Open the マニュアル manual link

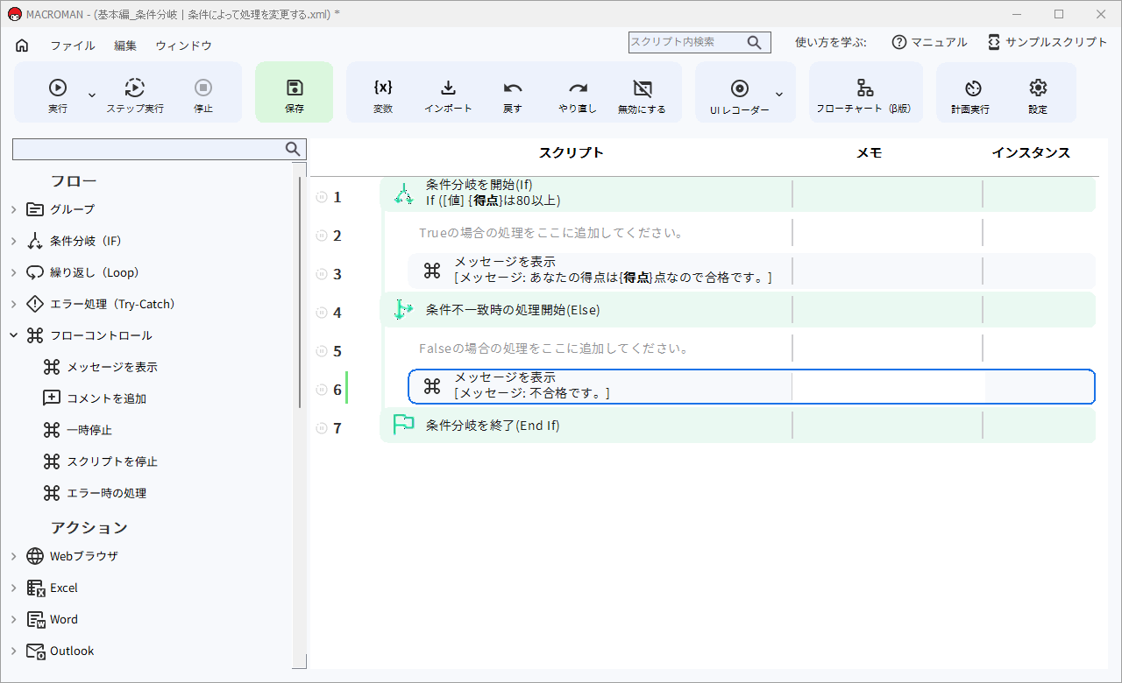929,42
